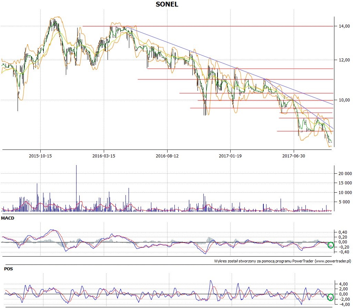Select the 15 000 volume axis label
This screenshot has height=308, width=353.
pos(345,183)
